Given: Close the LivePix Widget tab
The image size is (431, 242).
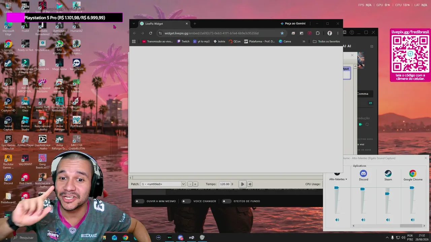Looking at the screenshot, I should point(187,24).
